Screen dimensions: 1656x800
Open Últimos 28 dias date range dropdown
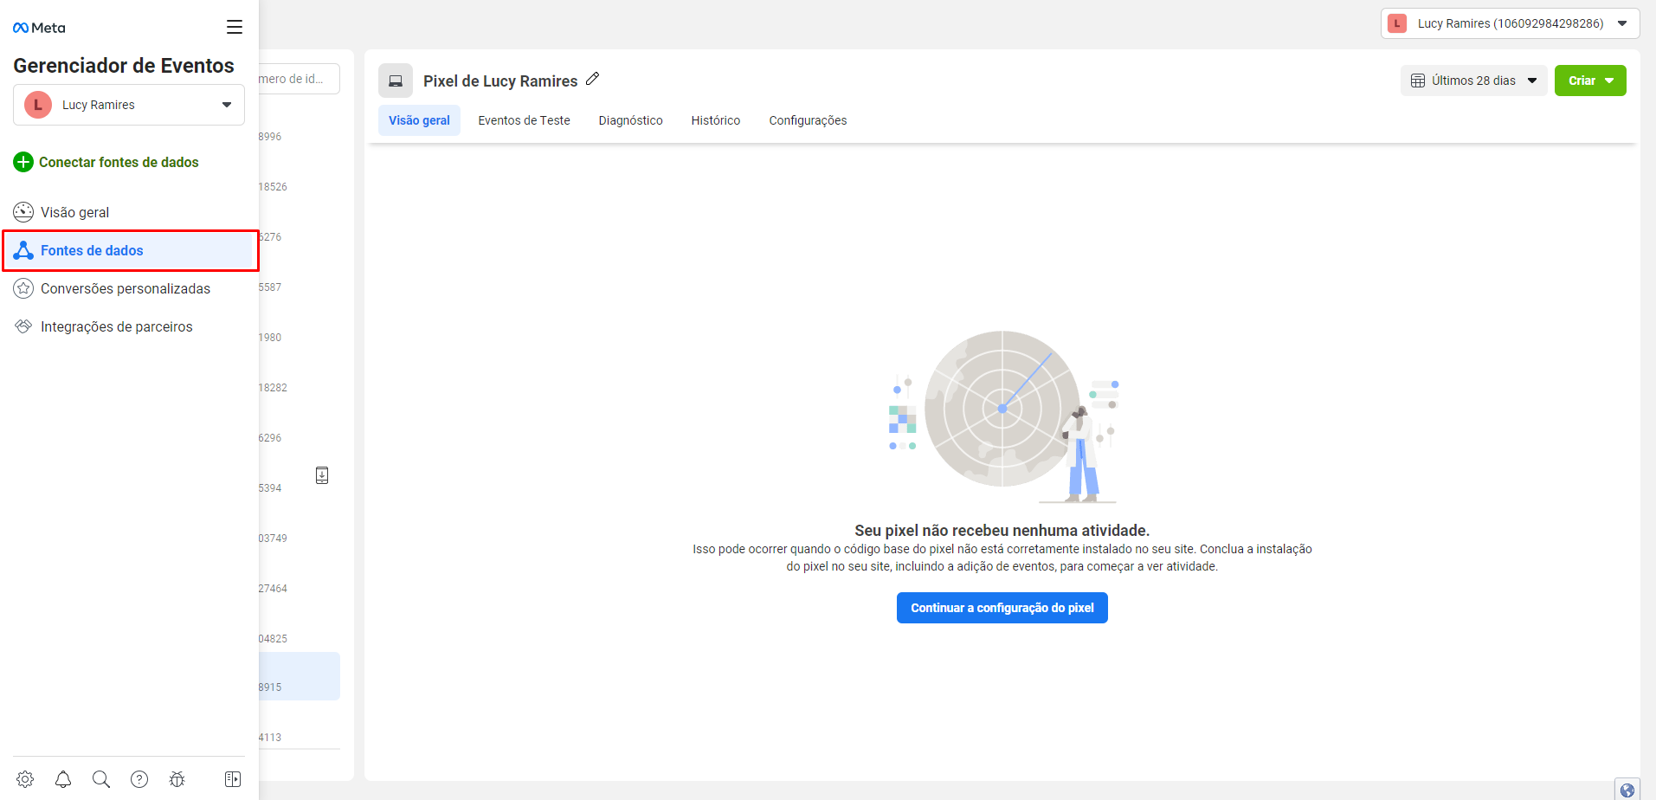point(1473,81)
